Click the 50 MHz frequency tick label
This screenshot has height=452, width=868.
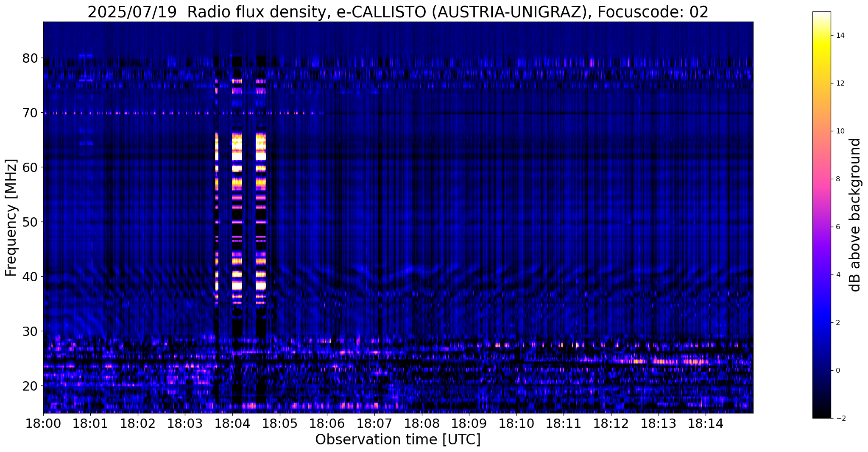click(x=30, y=222)
